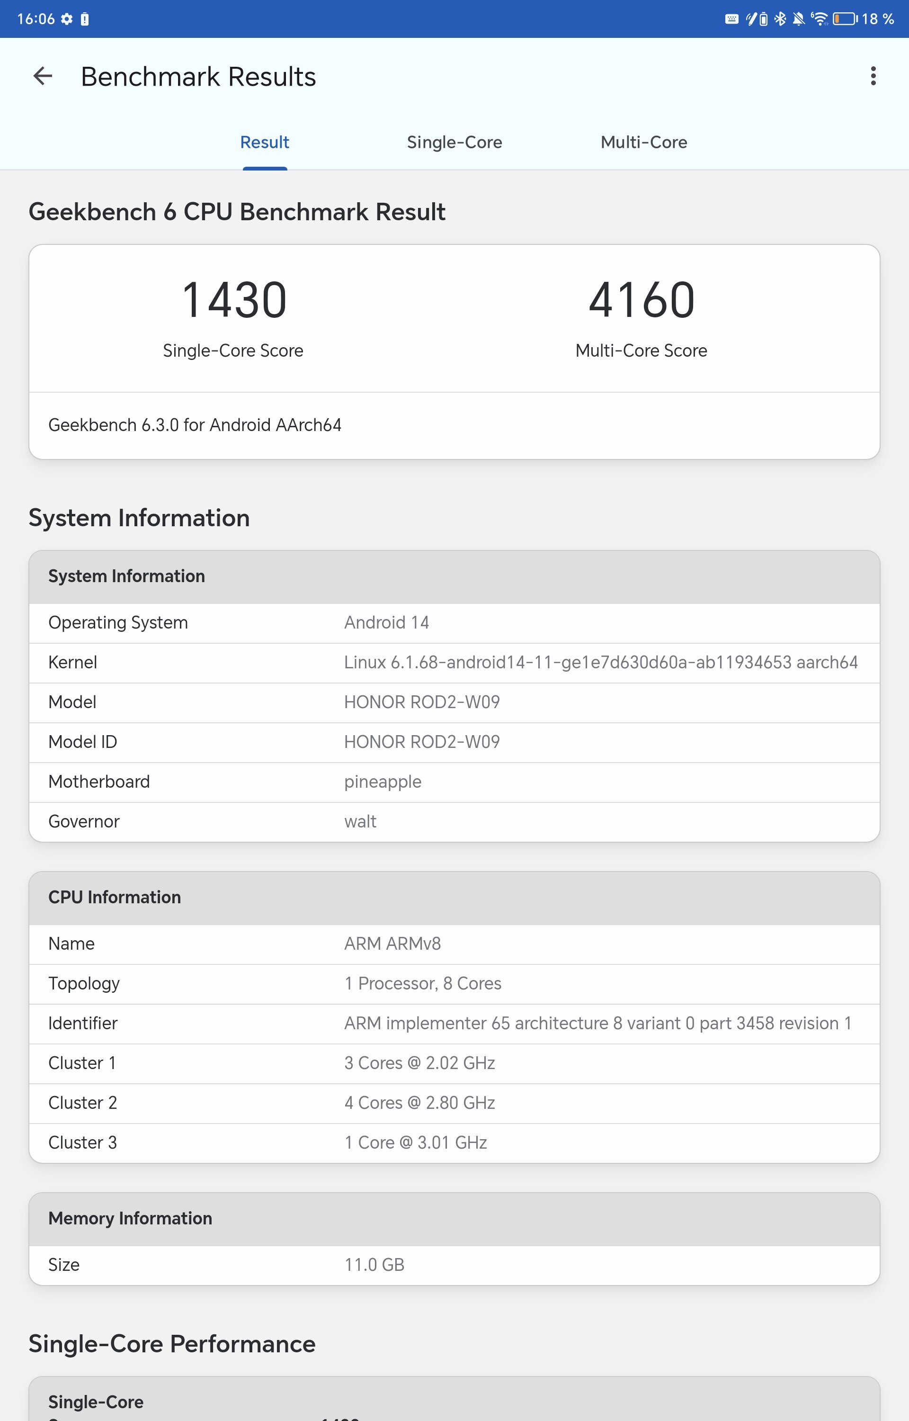Tap the back arrow icon
The width and height of the screenshot is (909, 1421).
(43, 76)
